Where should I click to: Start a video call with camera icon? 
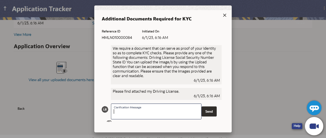[x=314, y=126]
